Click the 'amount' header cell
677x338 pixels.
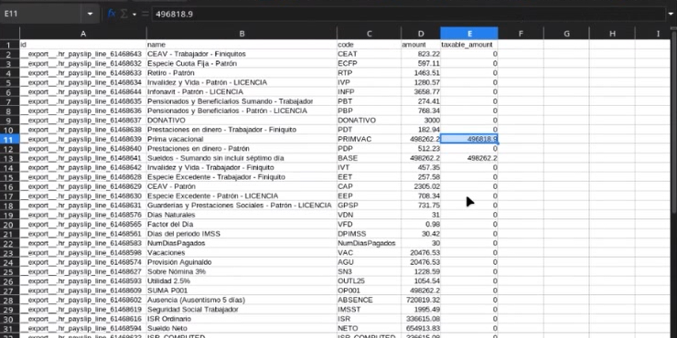click(421, 45)
